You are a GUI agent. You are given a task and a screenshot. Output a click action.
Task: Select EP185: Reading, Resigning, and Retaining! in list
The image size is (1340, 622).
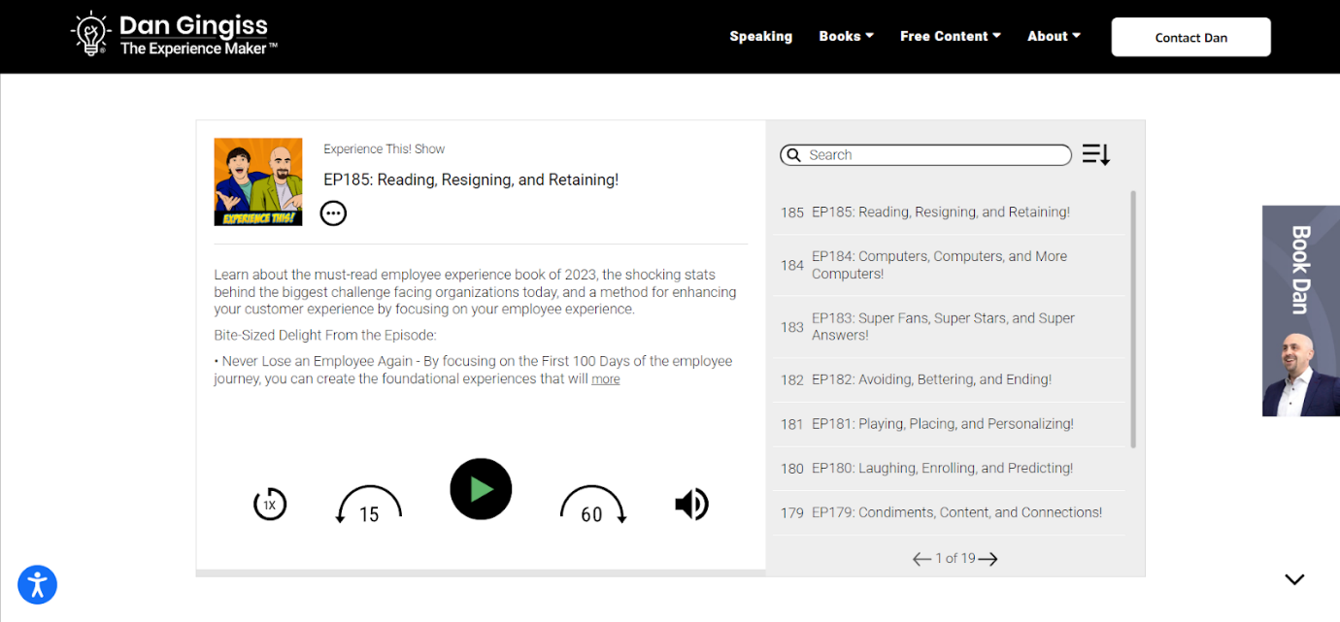[949, 212]
